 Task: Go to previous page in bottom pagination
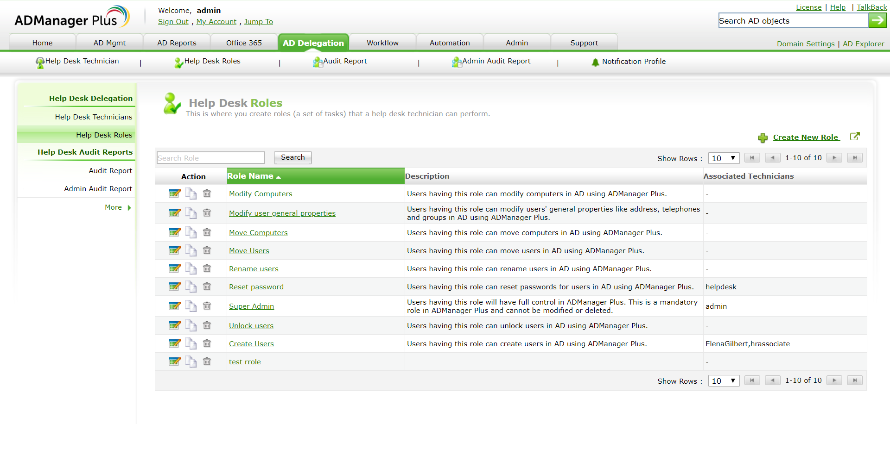(x=772, y=380)
